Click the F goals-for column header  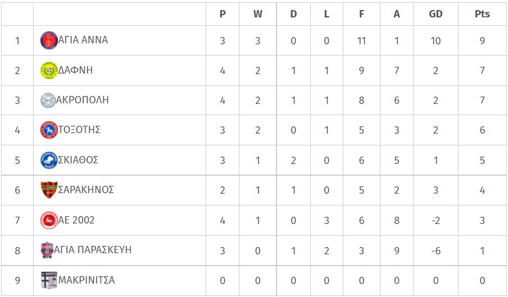pyautogui.click(x=361, y=14)
